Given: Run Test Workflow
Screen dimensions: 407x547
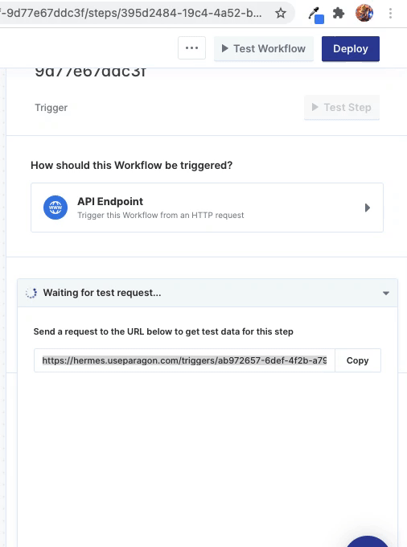Looking at the screenshot, I should click(x=264, y=48).
